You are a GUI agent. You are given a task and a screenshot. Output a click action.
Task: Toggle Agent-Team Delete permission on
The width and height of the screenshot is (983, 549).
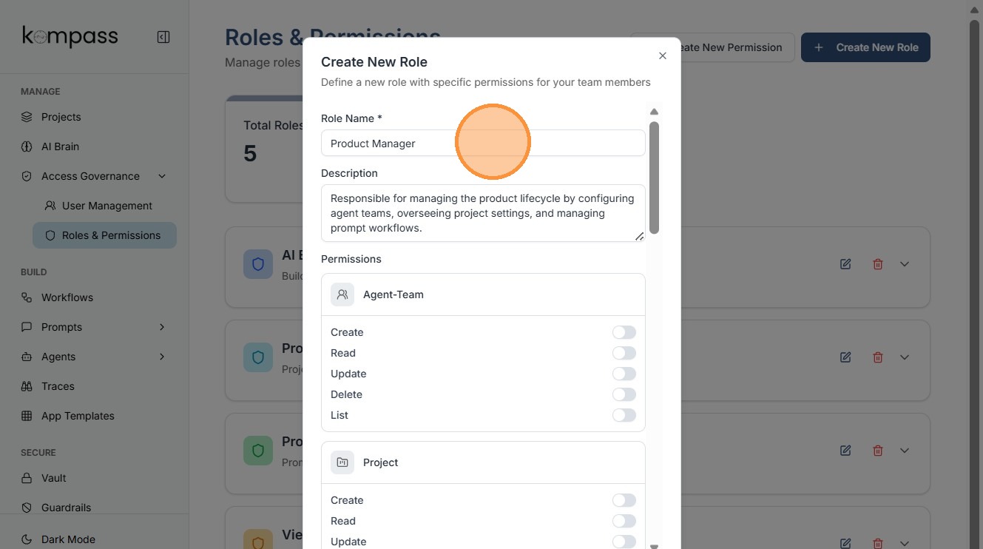pos(624,394)
